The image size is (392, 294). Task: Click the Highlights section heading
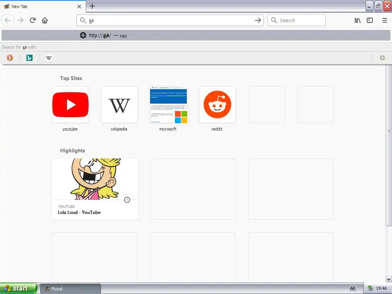click(x=72, y=150)
